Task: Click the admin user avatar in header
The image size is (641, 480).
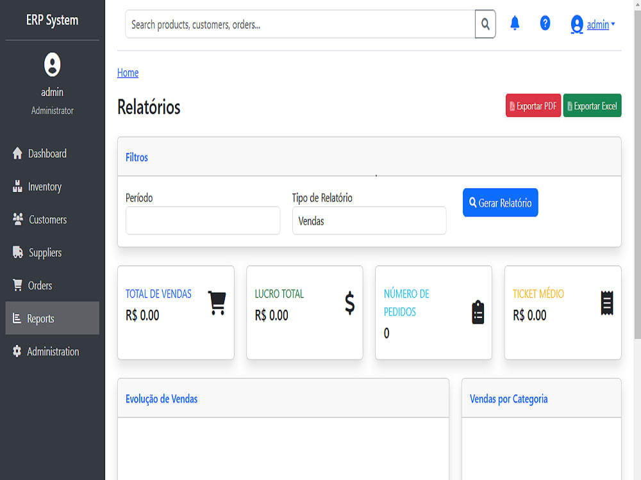Action: tap(577, 24)
